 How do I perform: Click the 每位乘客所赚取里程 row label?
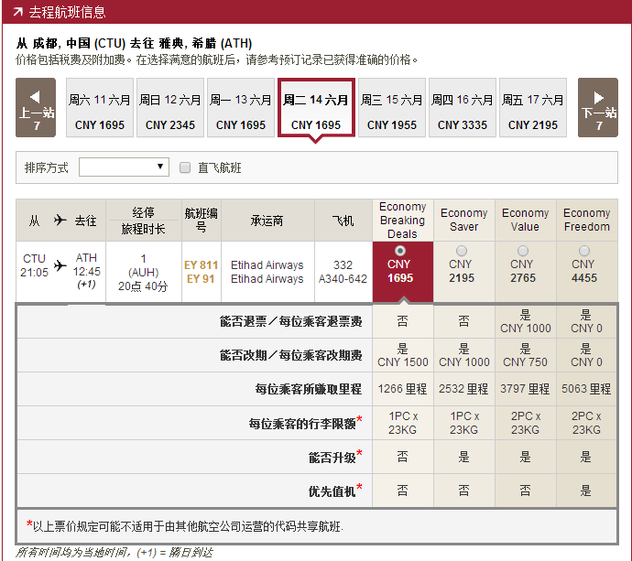[309, 389]
